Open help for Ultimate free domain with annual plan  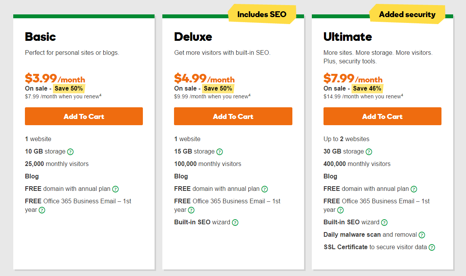pos(414,189)
